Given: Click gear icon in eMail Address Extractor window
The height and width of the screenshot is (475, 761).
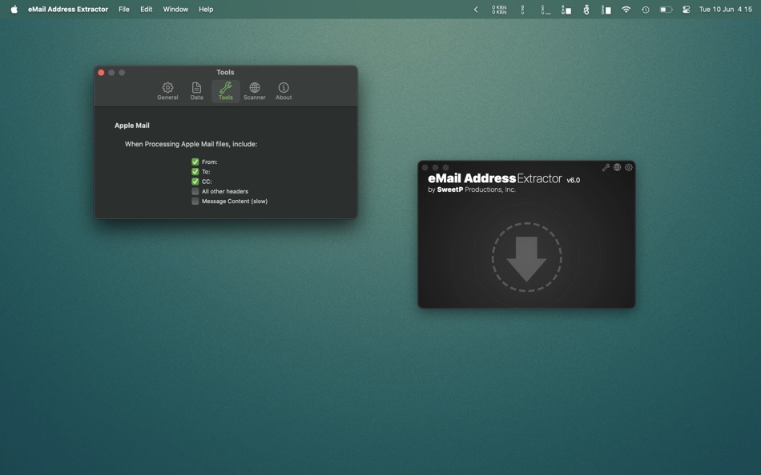Looking at the screenshot, I should click(629, 167).
